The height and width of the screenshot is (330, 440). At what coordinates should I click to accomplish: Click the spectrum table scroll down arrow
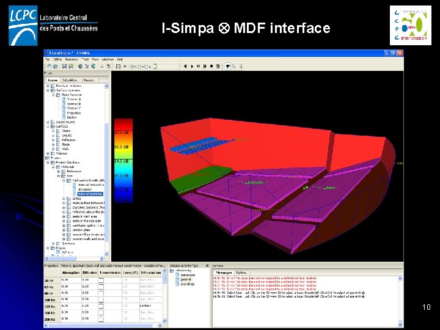click(164, 320)
